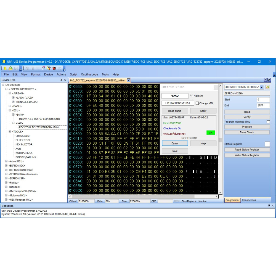Click the End address field 3FFF

tap(263, 105)
